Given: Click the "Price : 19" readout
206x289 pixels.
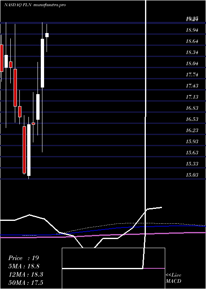Looking at the screenshot, I should 23,258.
